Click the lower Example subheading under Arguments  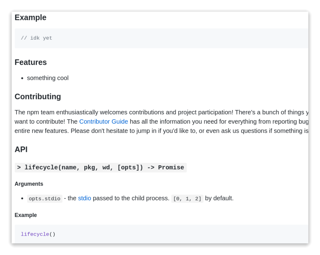point(26,215)
